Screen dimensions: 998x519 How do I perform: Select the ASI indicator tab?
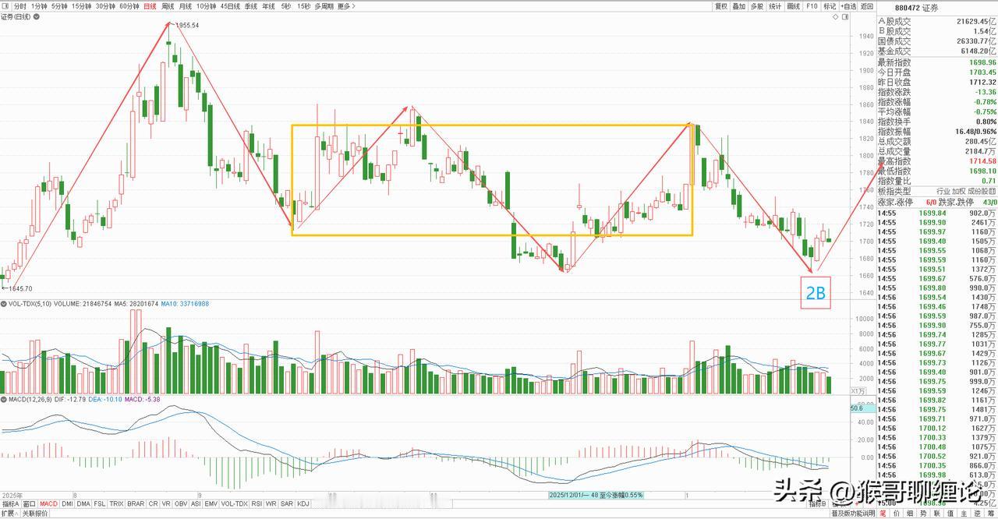196,504
